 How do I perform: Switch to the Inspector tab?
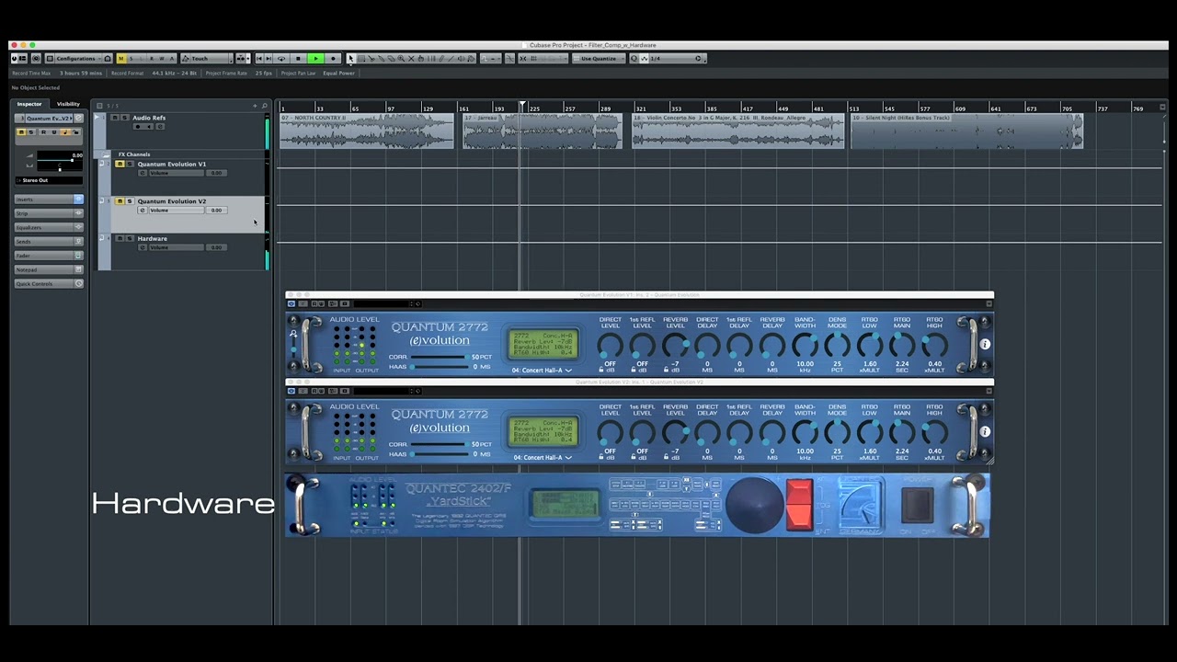30,104
